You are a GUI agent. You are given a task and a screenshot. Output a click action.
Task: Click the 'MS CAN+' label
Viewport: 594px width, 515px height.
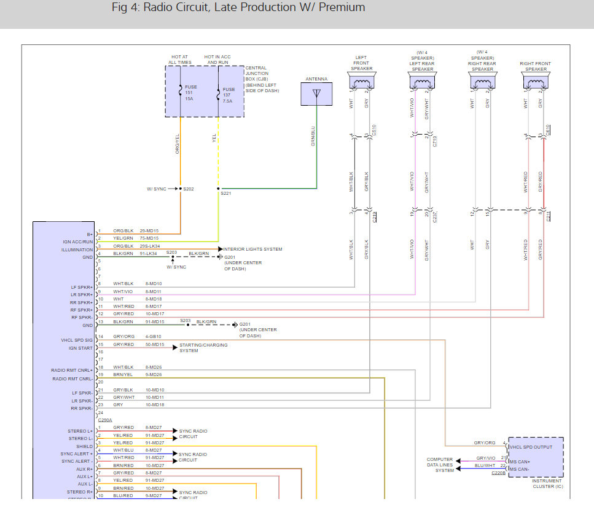pos(520,462)
